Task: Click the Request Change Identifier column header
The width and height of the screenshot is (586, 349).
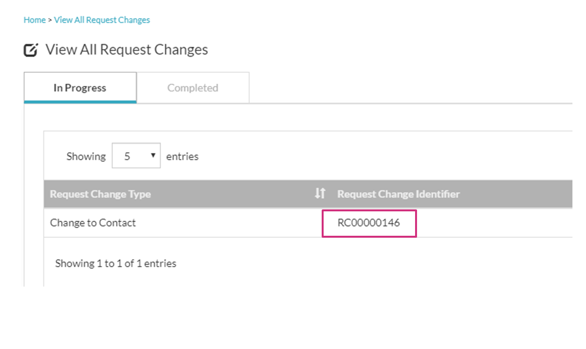Action: [398, 194]
